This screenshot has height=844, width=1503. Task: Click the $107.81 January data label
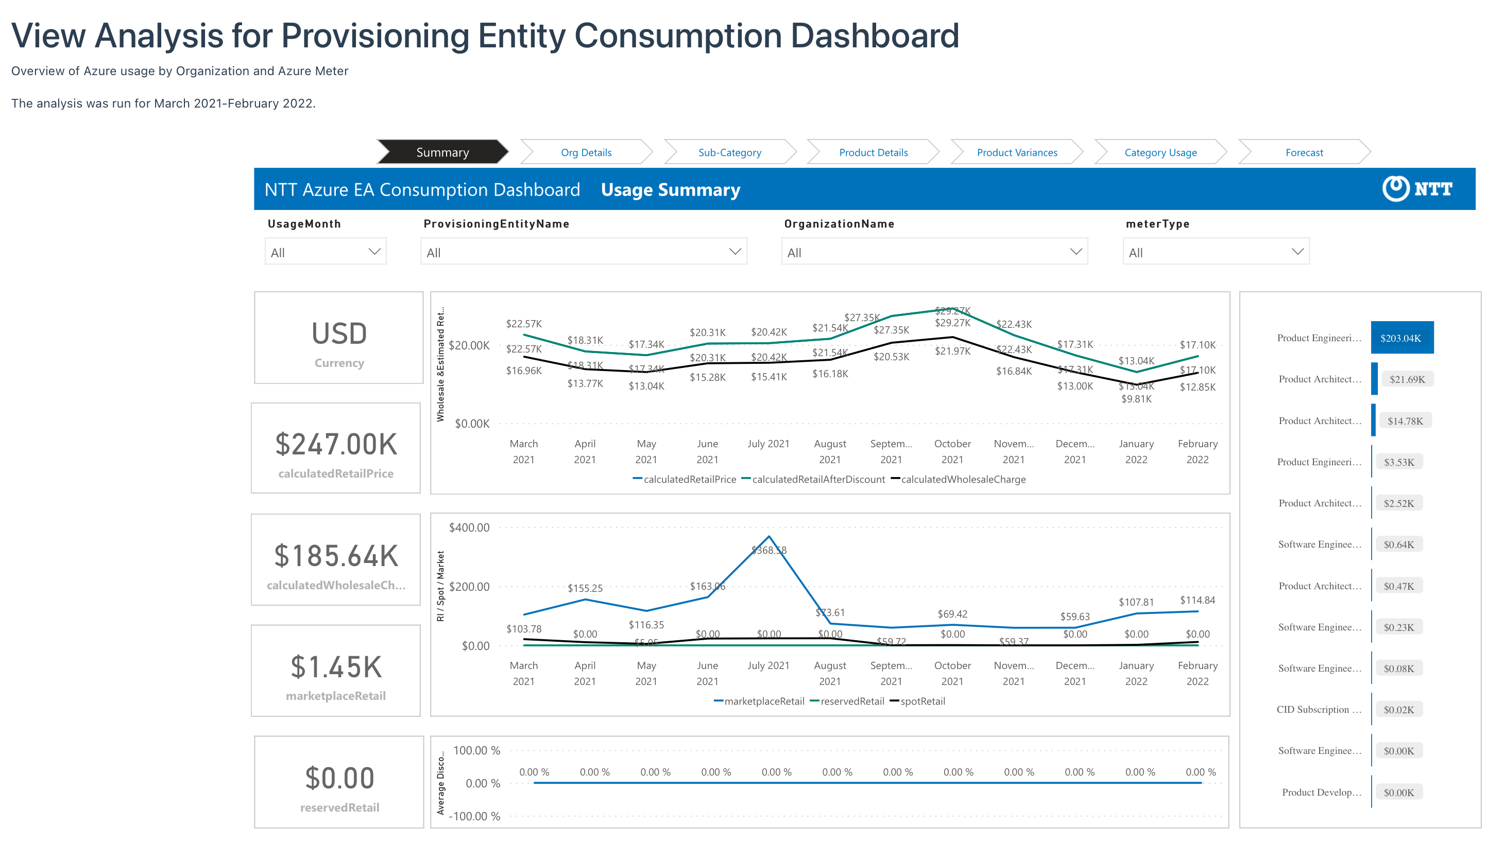tap(1136, 602)
